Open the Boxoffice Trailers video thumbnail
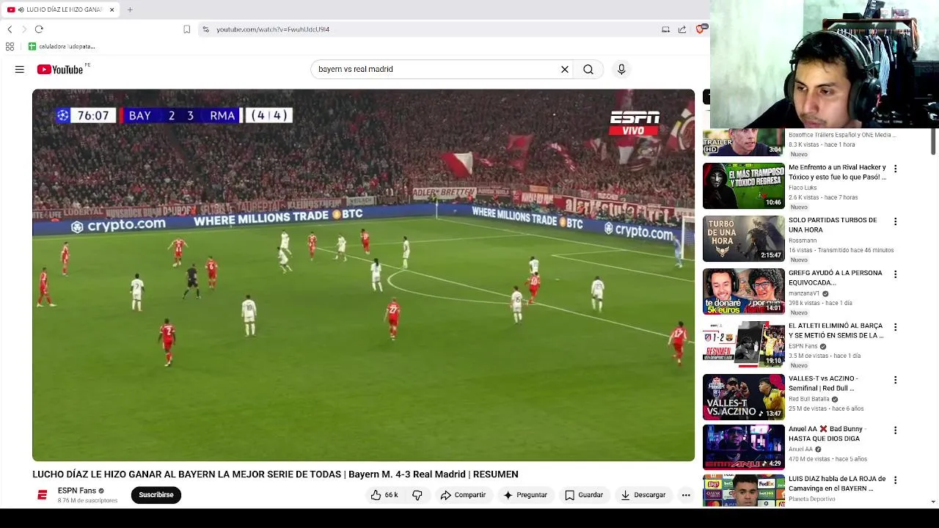 click(743, 142)
